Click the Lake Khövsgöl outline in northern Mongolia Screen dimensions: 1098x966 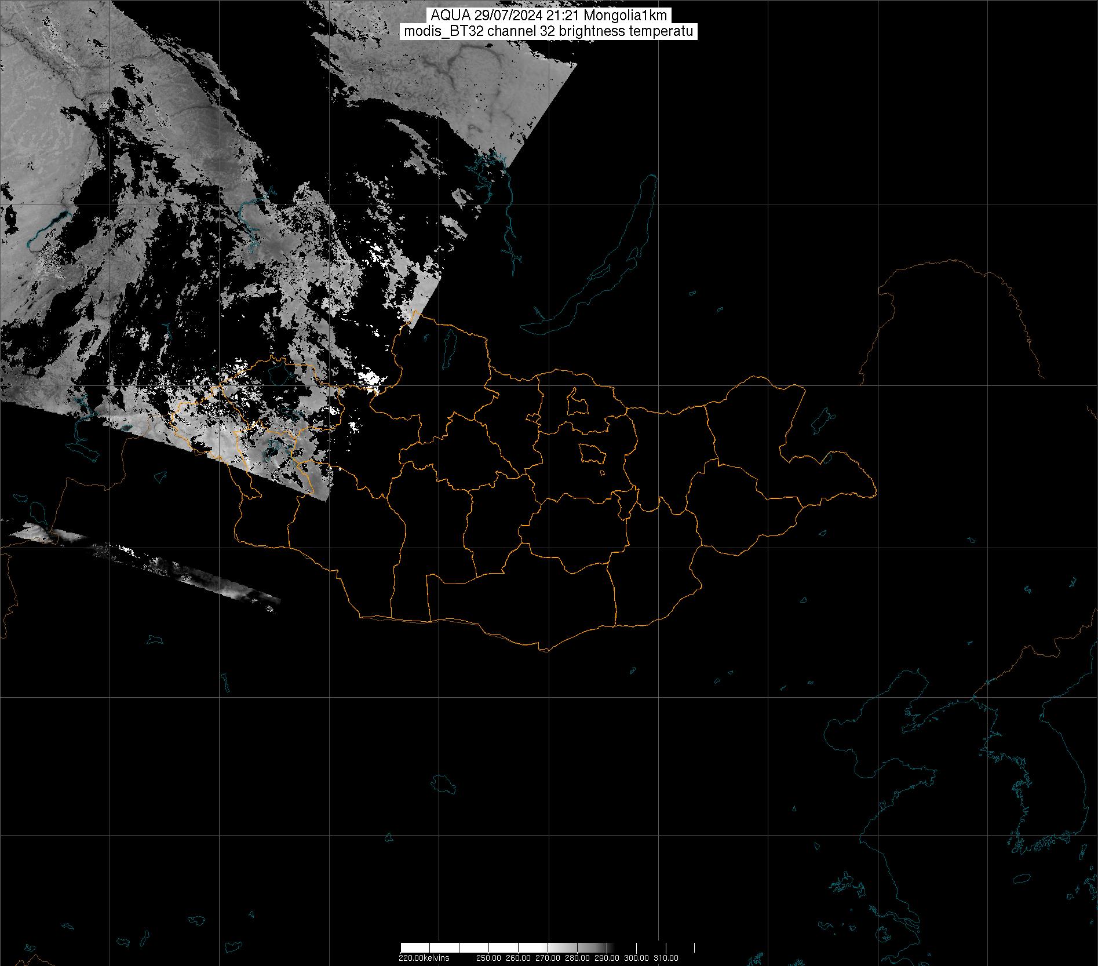pos(448,345)
